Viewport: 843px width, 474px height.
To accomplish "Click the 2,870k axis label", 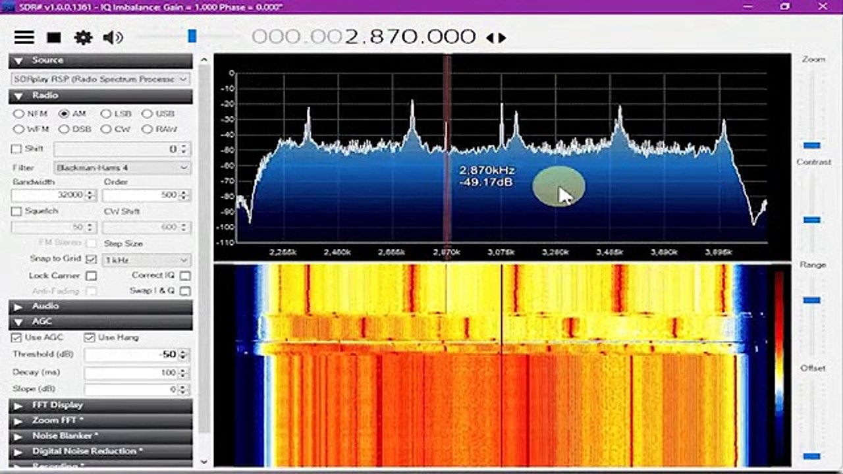I will 447,252.
